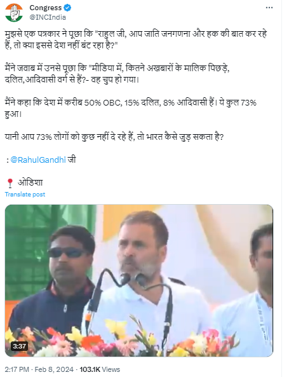Viewport: 289px width, 377px height.
Task: Open the 103.1K Views count
Action: [100, 369]
